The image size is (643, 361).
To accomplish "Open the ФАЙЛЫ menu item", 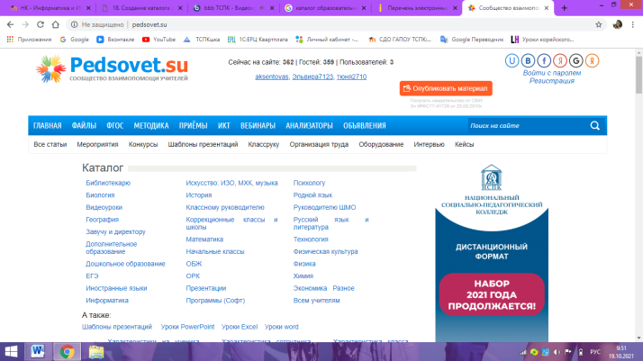I will pyautogui.click(x=84, y=126).
